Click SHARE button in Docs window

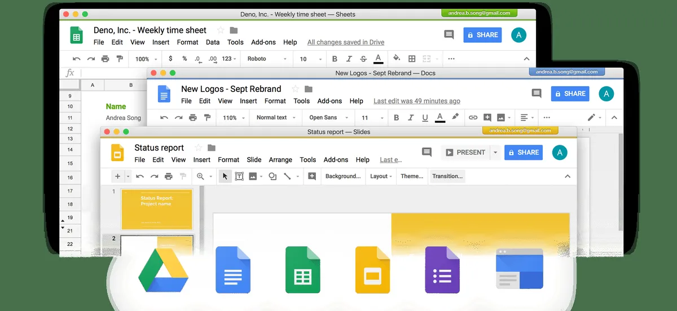(570, 94)
